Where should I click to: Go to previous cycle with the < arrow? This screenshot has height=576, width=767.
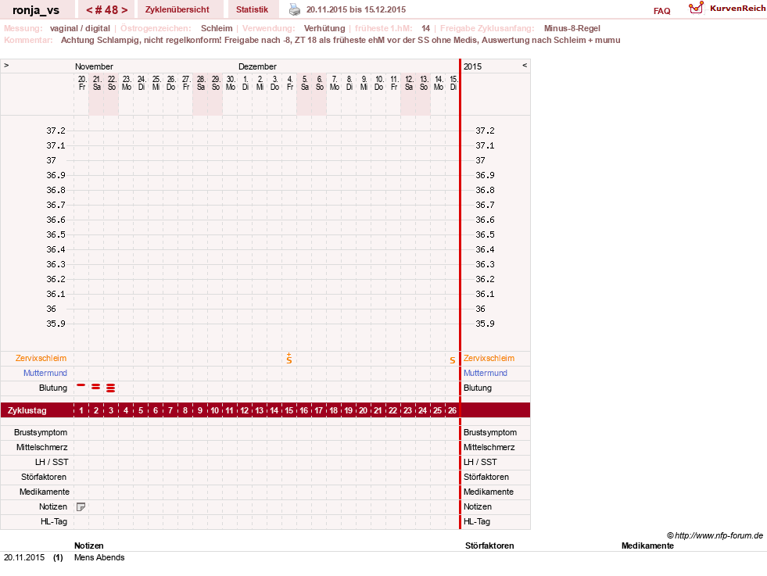(89, 10)
